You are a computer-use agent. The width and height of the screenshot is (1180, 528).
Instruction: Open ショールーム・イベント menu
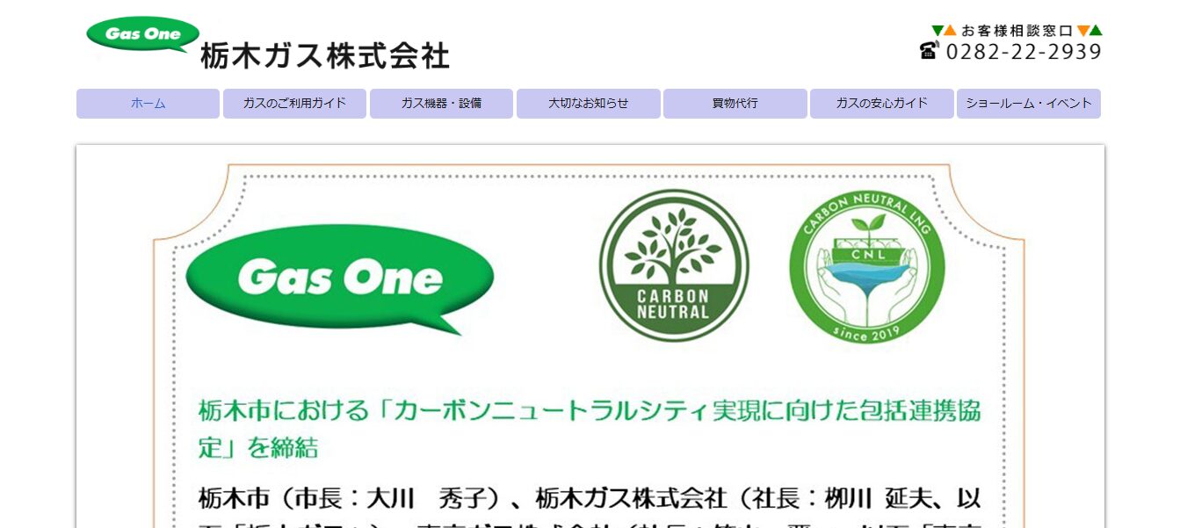click(x=1029, y=104)
